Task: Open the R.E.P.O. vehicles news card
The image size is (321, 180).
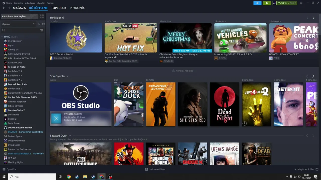Action: 240,38
